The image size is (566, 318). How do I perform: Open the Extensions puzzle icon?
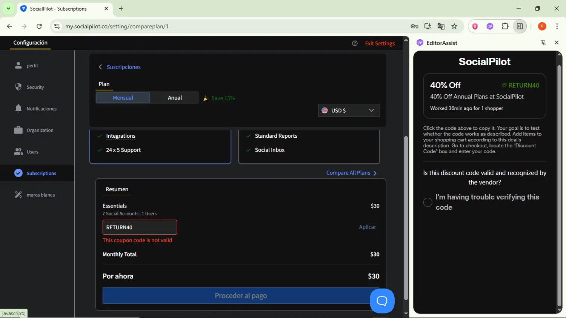coord(505,26)
